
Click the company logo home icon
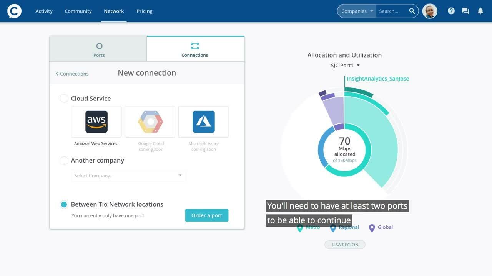(x=14, y=11)
